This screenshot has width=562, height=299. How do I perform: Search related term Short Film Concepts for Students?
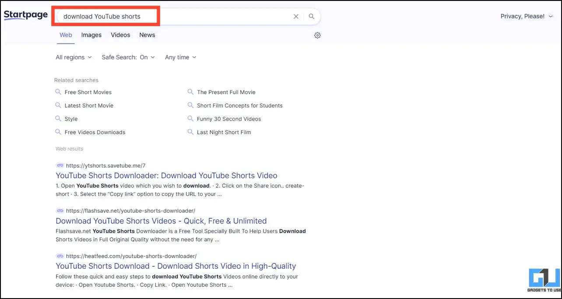[240, 106]
